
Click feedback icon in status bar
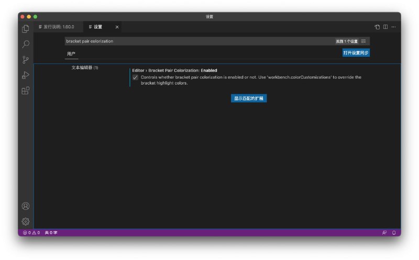pyautogui.click(x=384, y=233)
